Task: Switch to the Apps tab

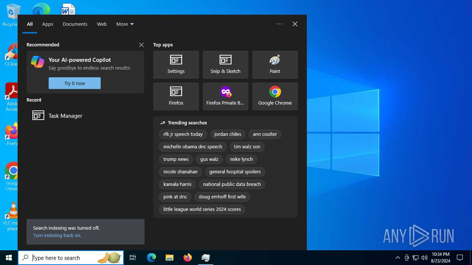Action: (x=48, y=24)
